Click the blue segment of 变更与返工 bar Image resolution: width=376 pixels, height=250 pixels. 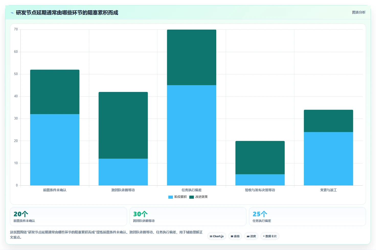pos(328,159)
